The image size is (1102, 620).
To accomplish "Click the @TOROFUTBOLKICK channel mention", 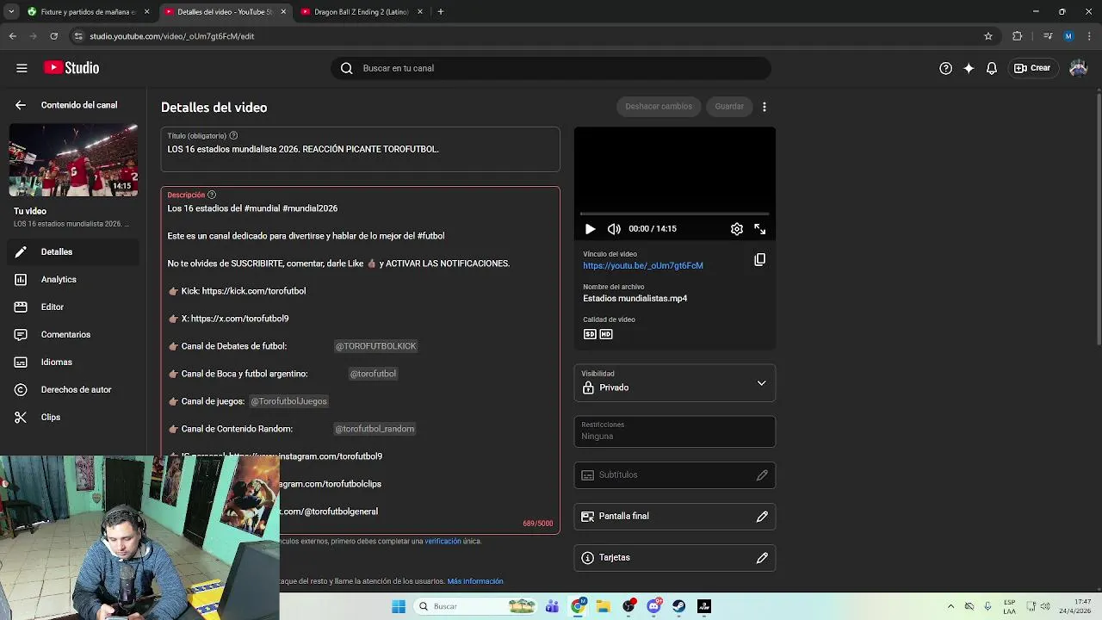I will click(375, 346).
